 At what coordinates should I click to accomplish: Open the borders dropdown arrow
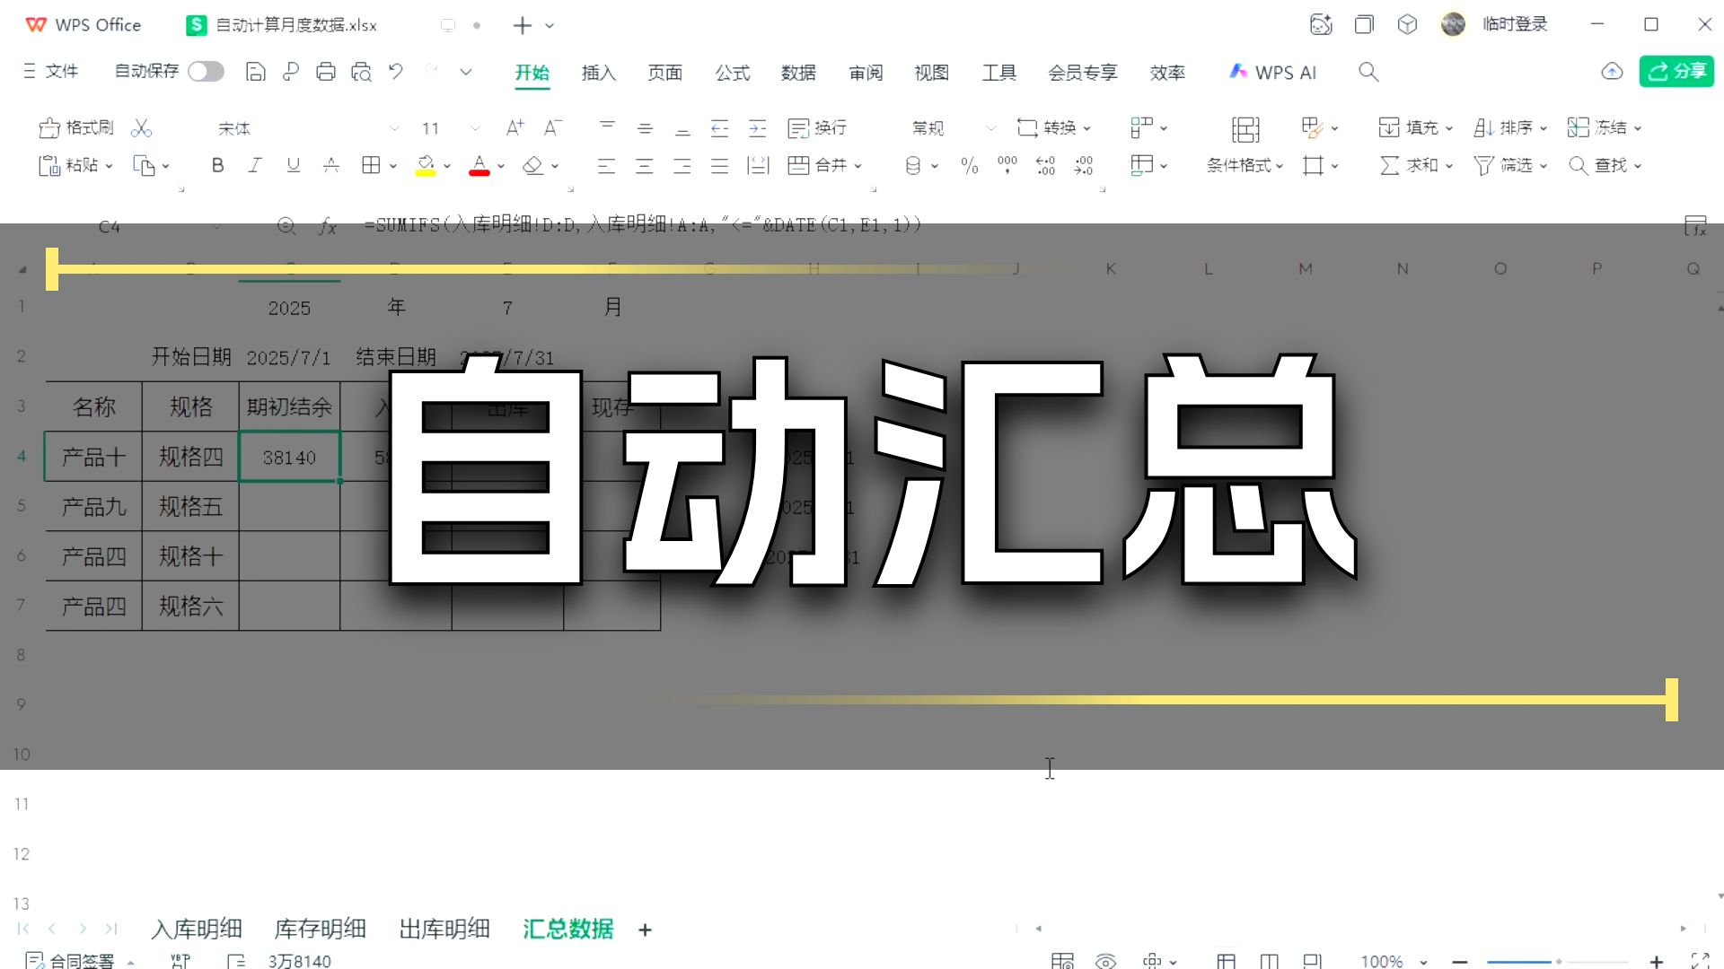coord(393,166)
